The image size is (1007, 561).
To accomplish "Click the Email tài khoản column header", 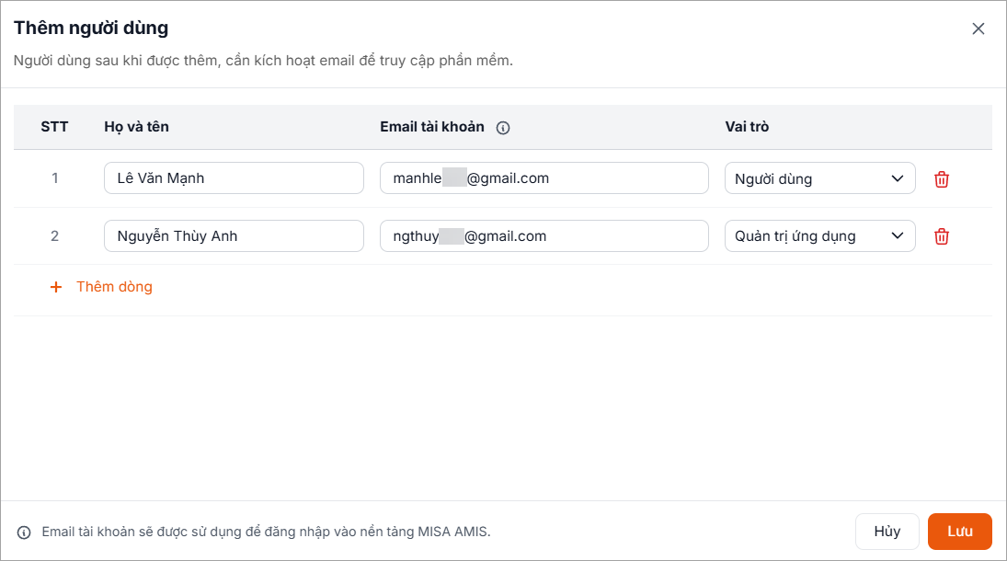I will (432, 127).
